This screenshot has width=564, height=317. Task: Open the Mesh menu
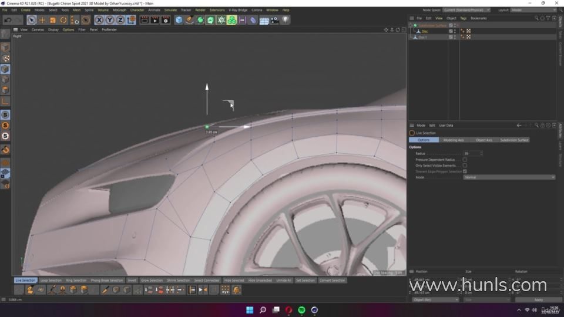(x=76, y=10)
